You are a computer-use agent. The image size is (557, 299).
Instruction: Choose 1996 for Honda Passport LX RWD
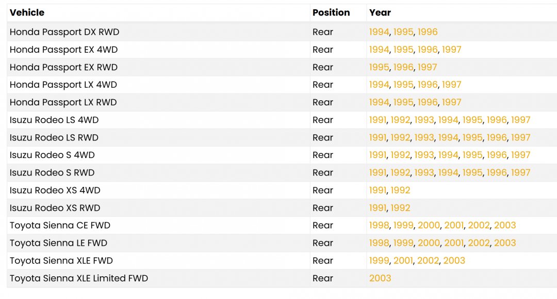(x=428, y=102)
